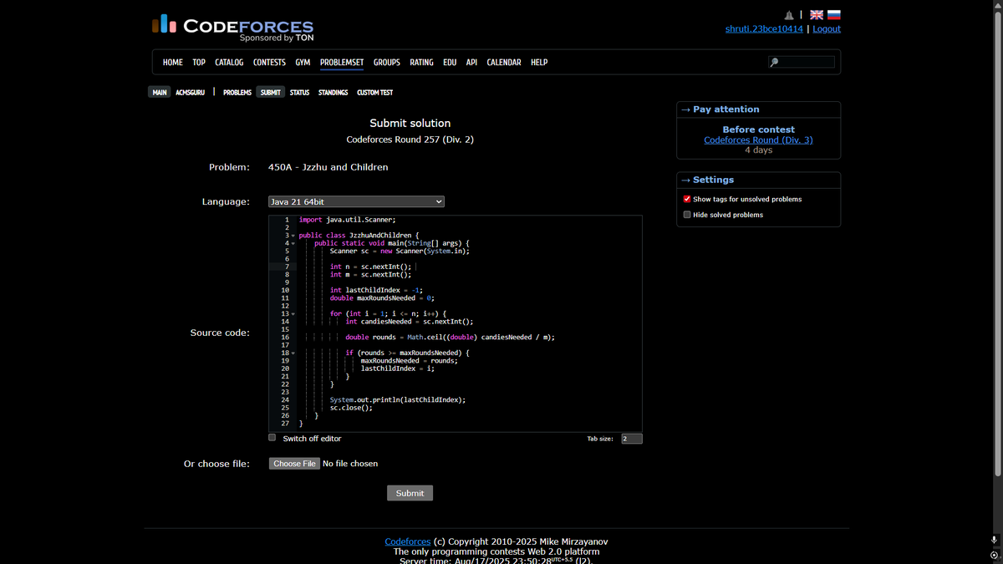Click 'Settings' sidebar header
1003x564 pixels.
pyautogui.click(x=713, y=180)
